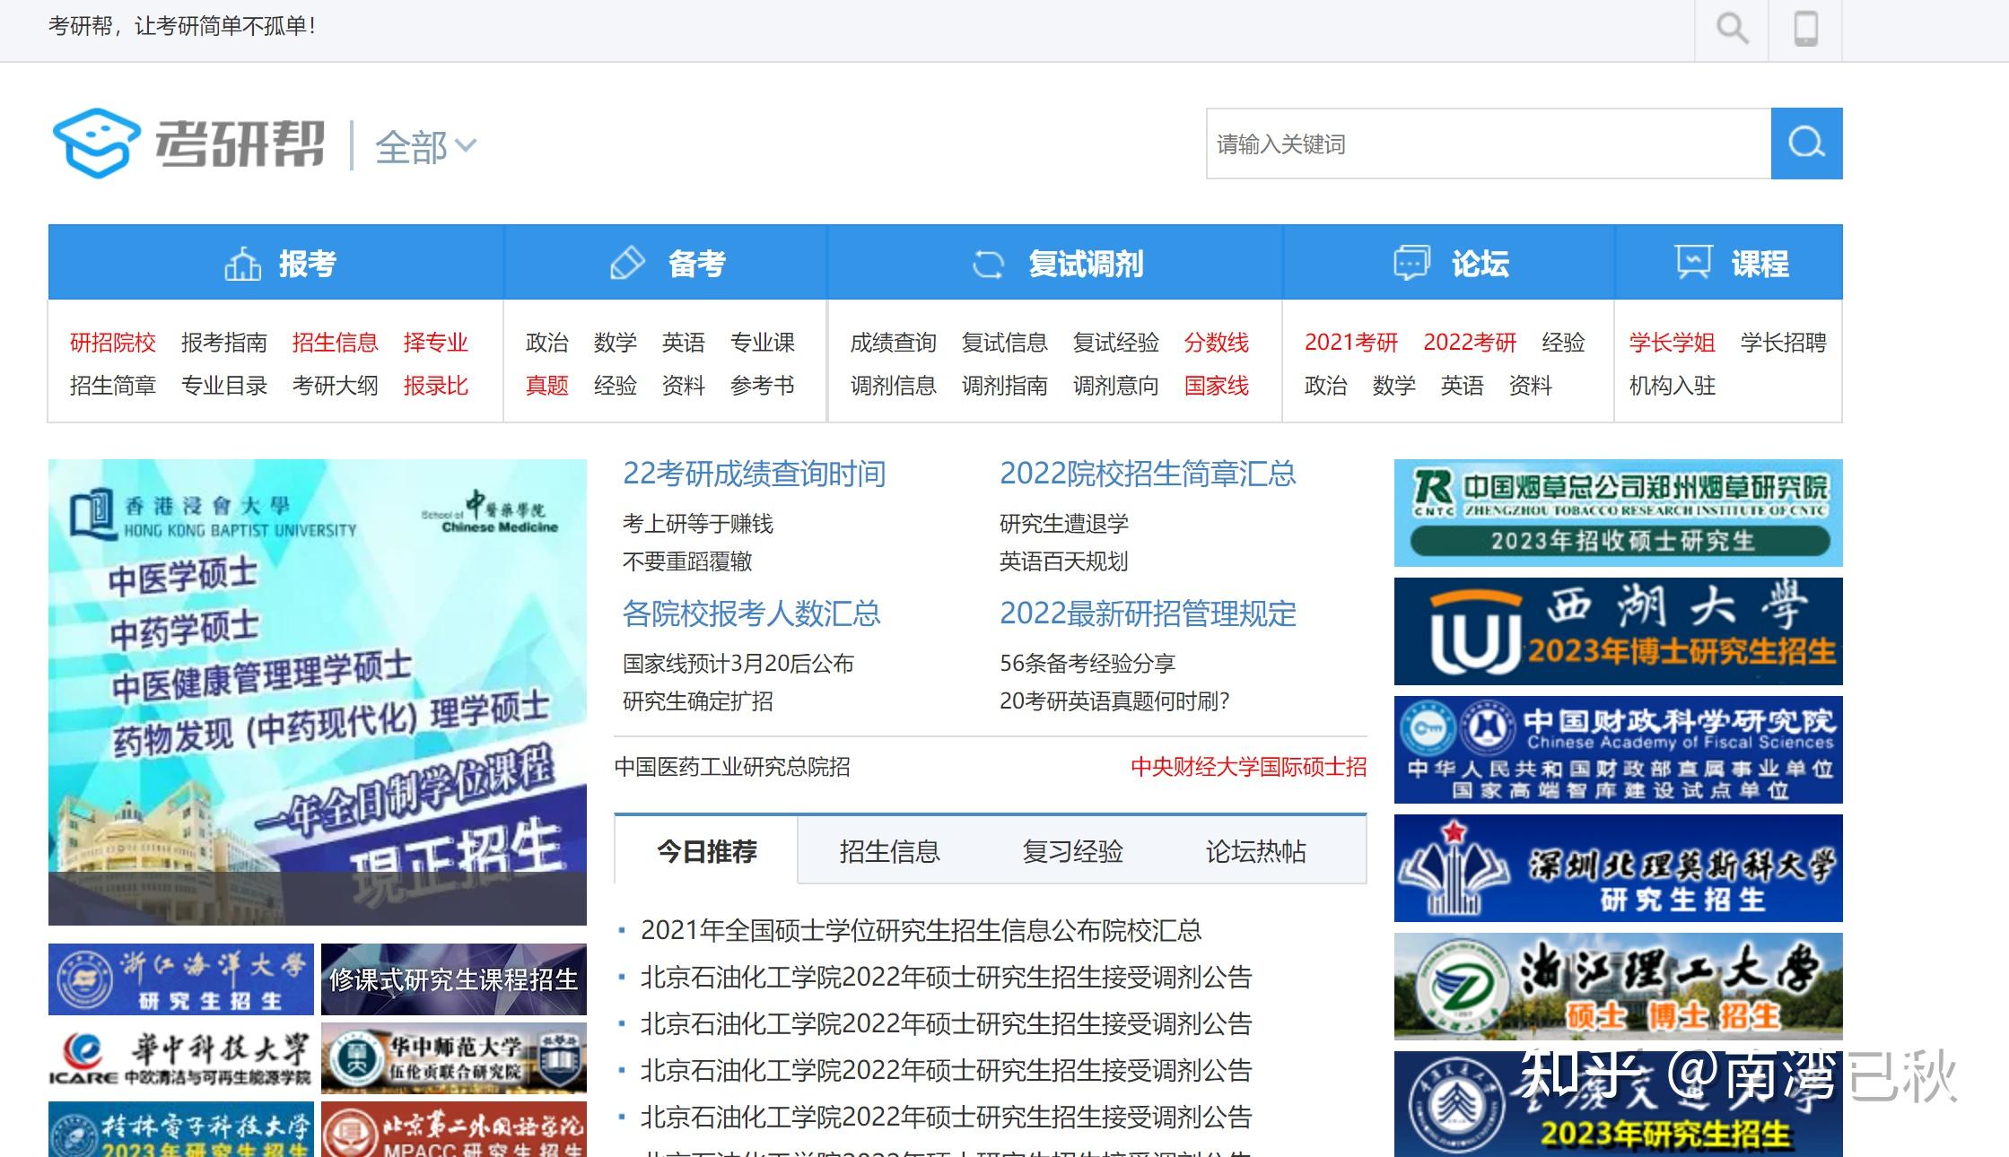Click the 郑州烟草研究院 banner ad
2009x1157 pixels.
1619,513
